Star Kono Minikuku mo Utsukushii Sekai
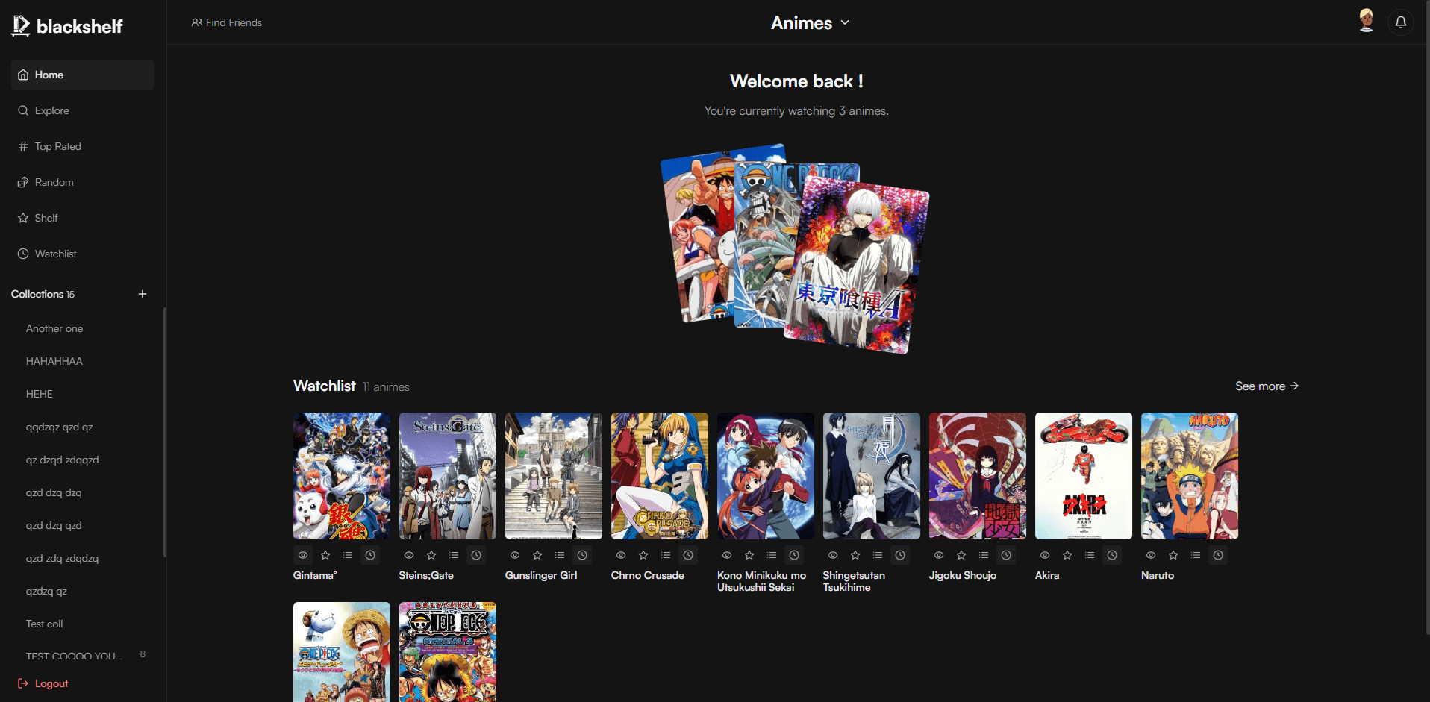1430x702 pixels. [x=749, y=555]
